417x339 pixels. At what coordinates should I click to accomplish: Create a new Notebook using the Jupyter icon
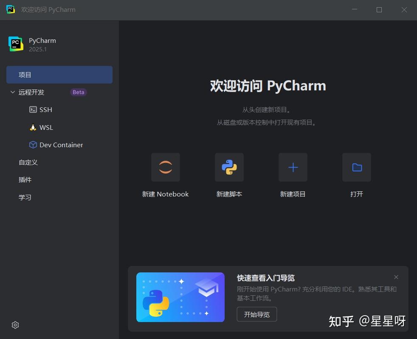(165, 167)
